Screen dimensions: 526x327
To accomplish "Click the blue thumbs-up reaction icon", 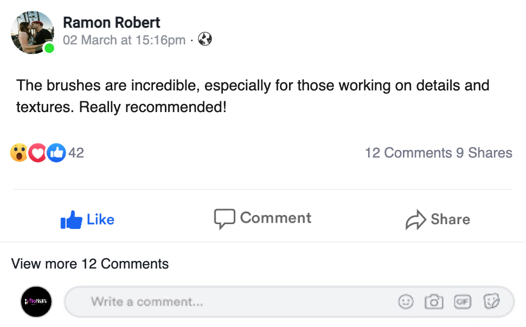I will 56,153.
